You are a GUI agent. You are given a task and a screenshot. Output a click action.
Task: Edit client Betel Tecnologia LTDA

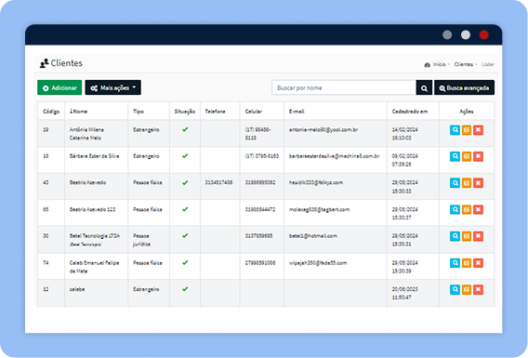tap(467, 236)
